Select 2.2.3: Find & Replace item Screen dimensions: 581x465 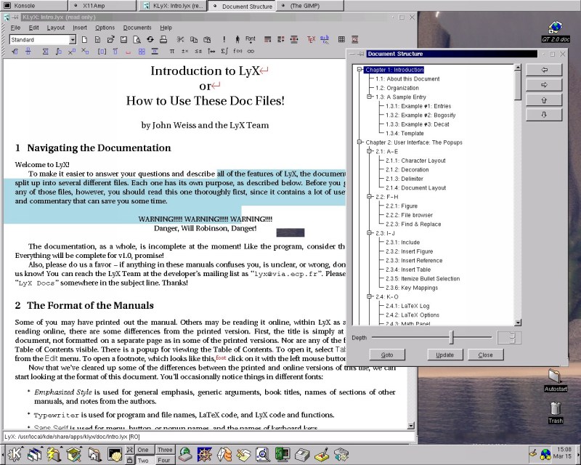click(x=413, y=224)
